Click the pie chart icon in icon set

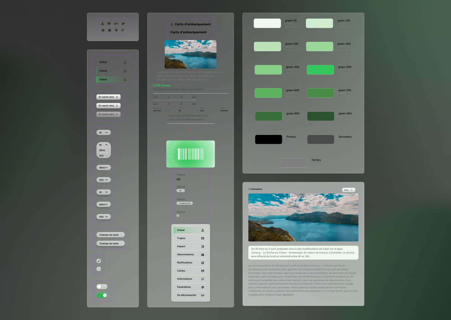coord(116,30)
